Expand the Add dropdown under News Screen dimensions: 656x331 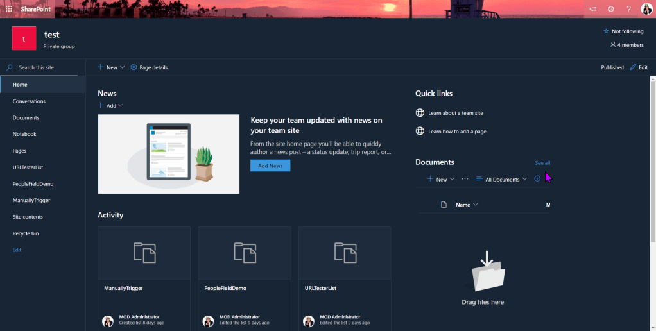(x=110, y=105)
